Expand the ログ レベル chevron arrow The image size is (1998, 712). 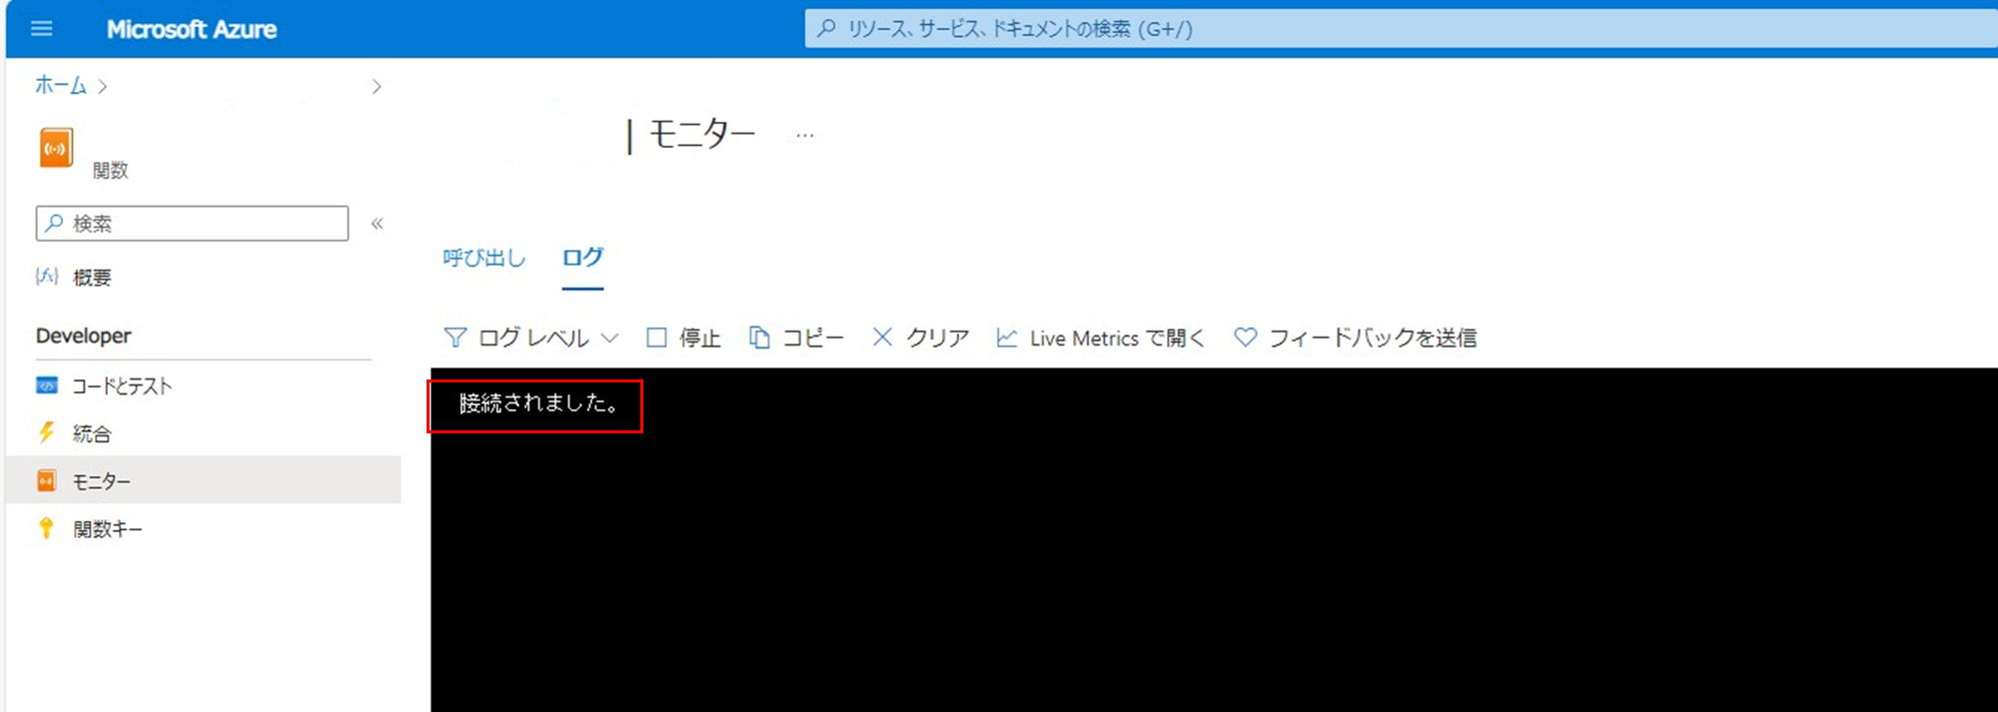tap(609, 339)
